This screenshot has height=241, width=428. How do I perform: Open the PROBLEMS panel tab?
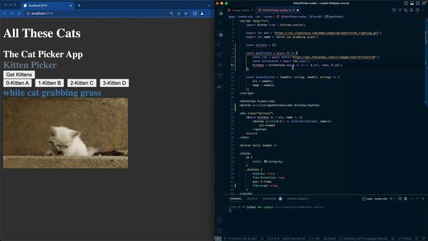click(x=272, y=199)
